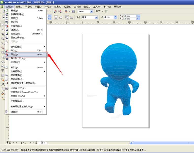194x153 pixels.
Task: Open the units dropdown
Action: [x=96, y=17]
